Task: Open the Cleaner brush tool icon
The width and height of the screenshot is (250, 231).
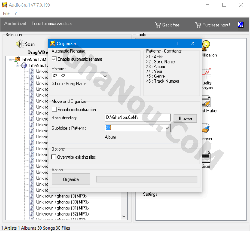Action: pyautogui.click(x=206, y=129)
